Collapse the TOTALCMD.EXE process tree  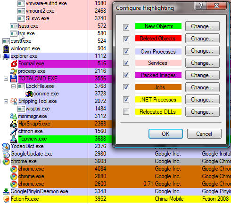click(x=6, y=78)
